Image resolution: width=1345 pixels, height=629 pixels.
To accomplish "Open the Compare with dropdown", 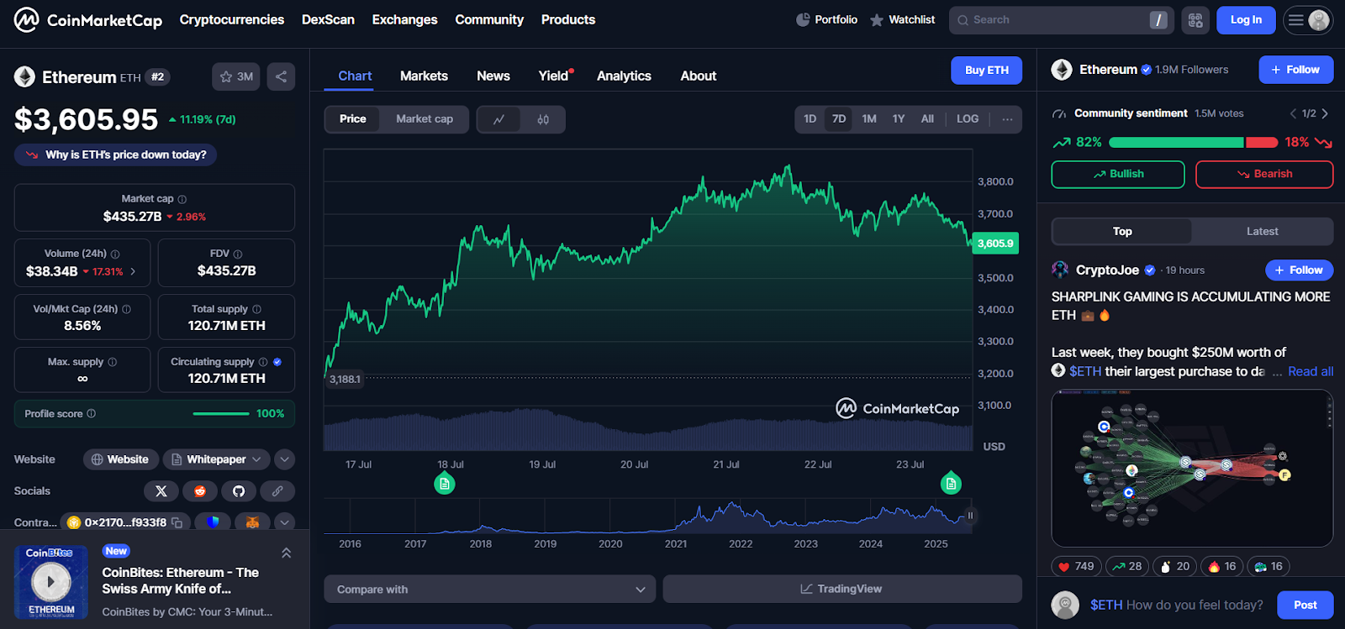I will pyautogui.click(x=490, y=589).
